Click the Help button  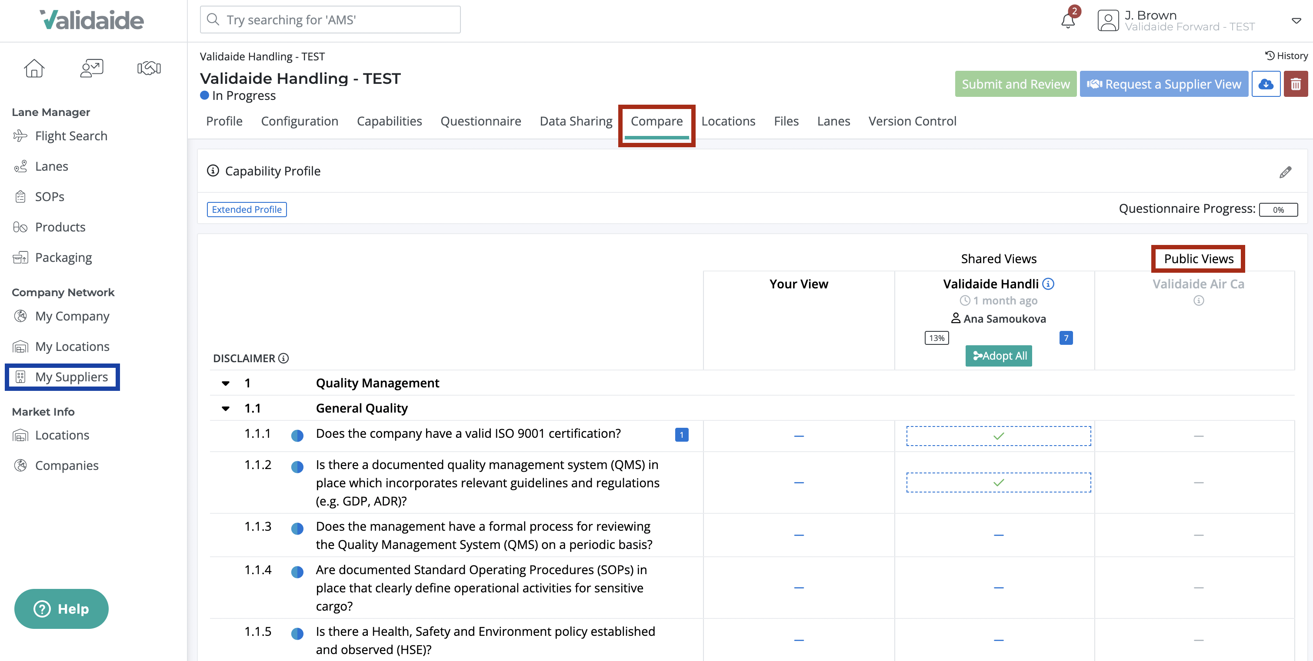coord(61,608)
